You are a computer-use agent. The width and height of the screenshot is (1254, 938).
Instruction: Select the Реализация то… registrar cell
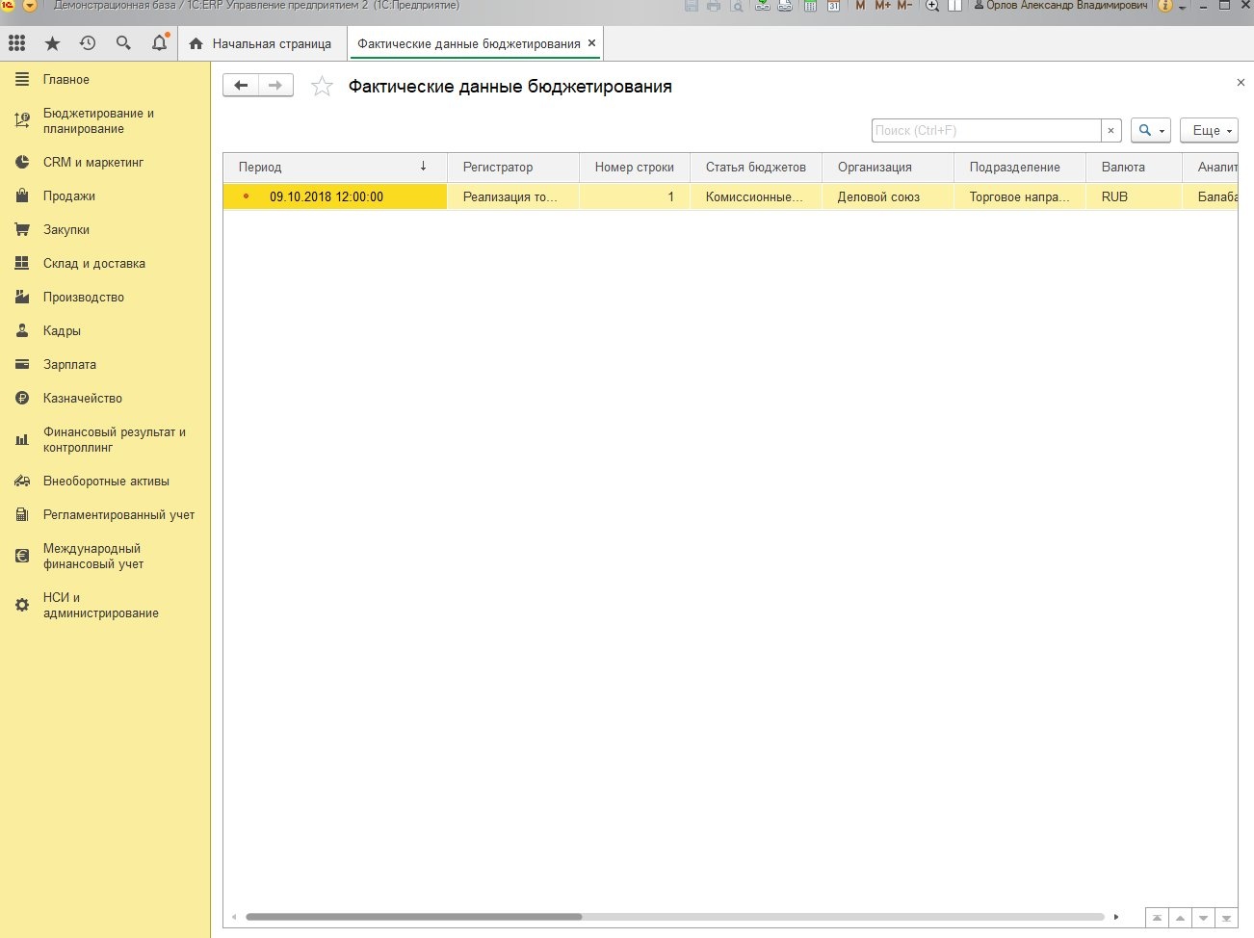(x=513, y=196)
